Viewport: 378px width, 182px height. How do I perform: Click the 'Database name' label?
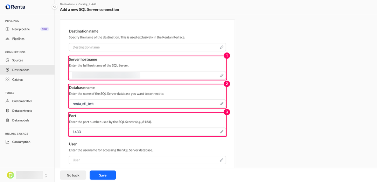[82, 88]
